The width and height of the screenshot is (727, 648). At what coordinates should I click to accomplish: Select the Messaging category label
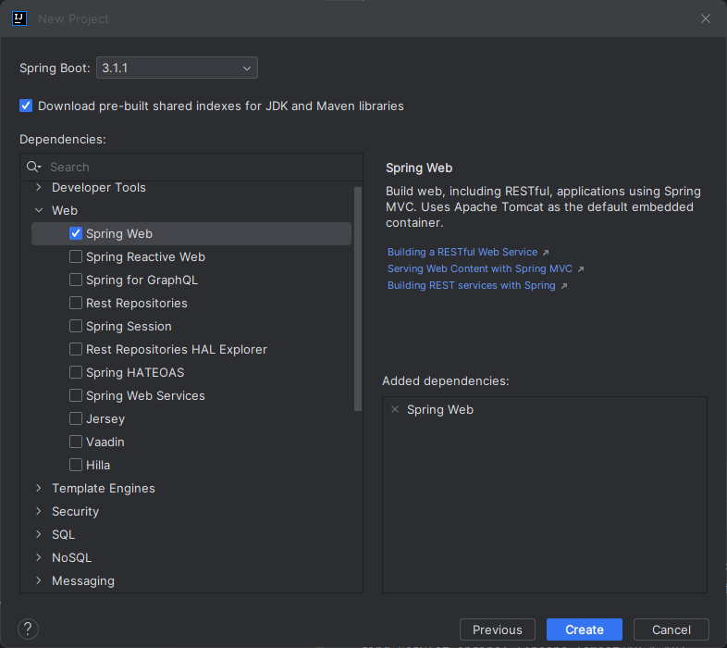83,581
